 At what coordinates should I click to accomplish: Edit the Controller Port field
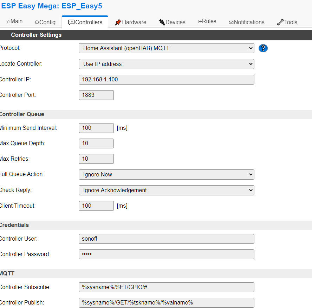(x=96, y=95)
